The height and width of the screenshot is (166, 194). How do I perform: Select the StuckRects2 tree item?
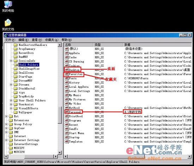[27, 88]
